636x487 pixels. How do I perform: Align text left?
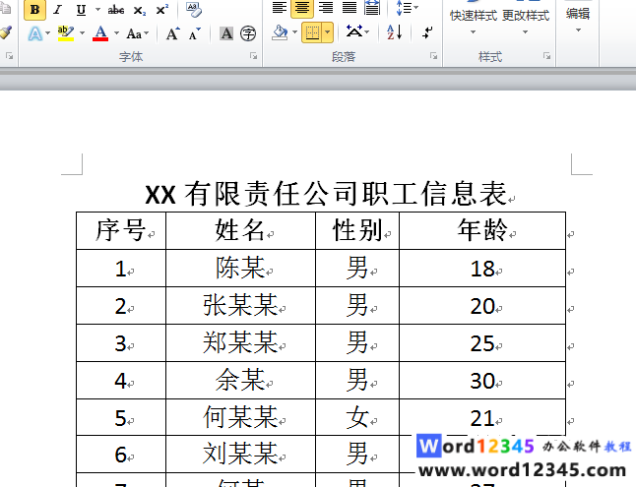pos(279,8)
